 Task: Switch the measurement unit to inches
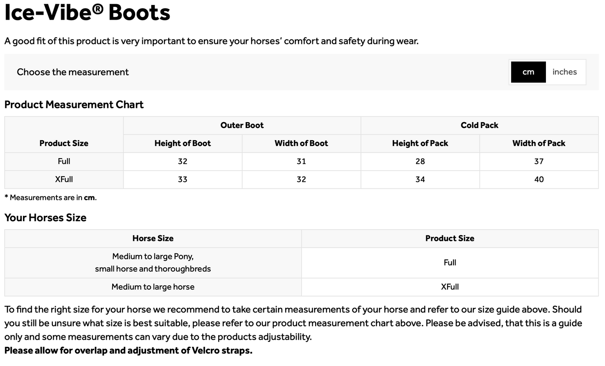coord(564,72)
